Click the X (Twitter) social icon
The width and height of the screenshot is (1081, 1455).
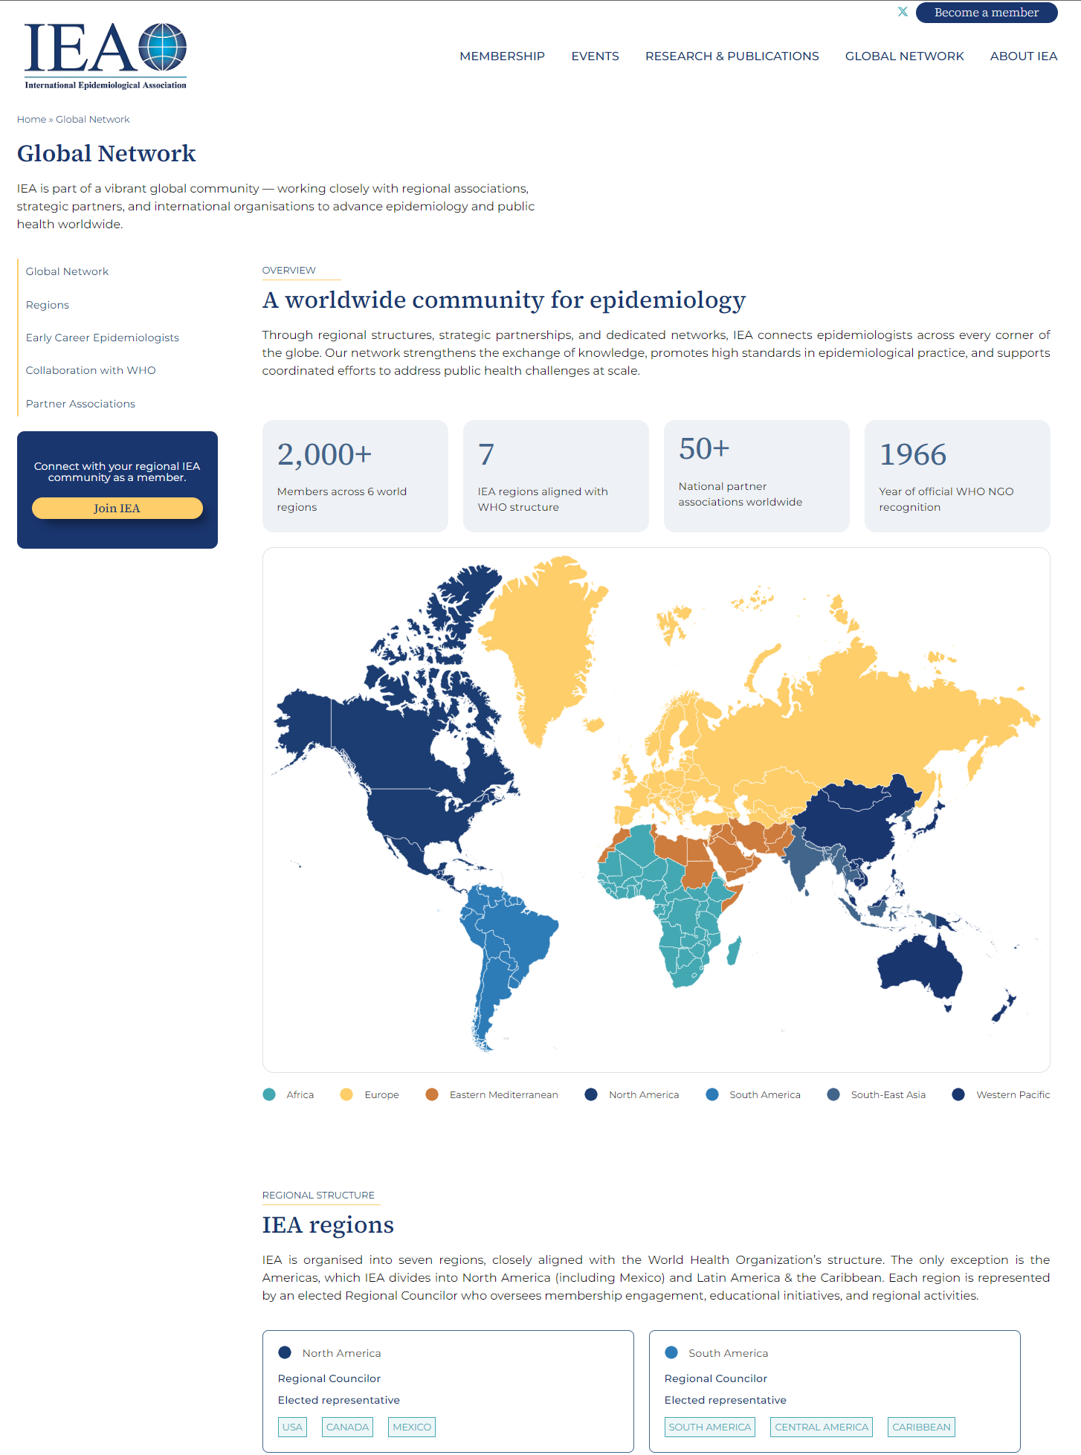[x=903, y=12]
